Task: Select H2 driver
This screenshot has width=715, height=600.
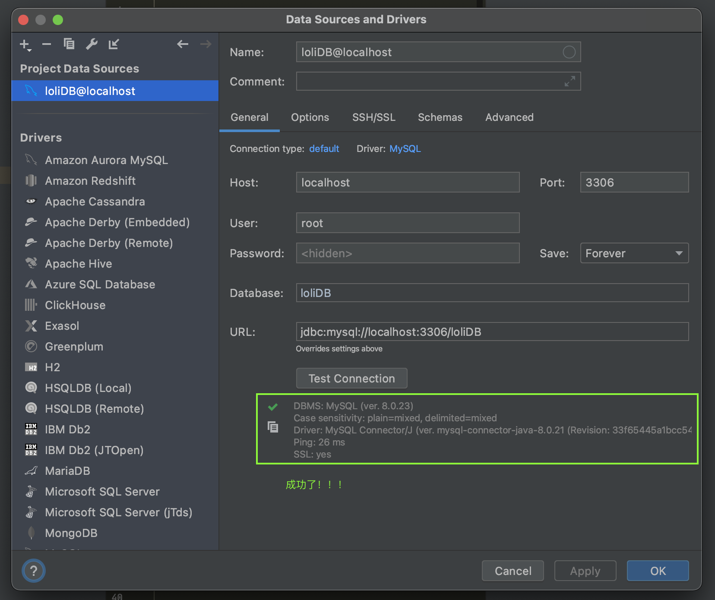Action: [115, 367]
